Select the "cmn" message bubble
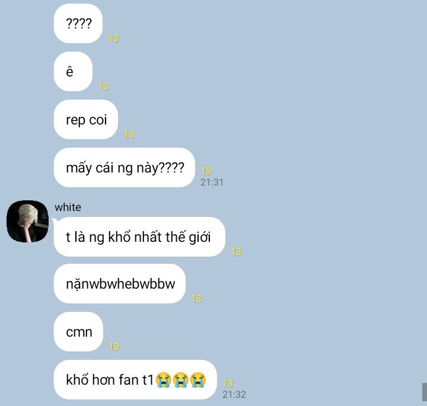This screenshot has width=427, height=406. point(79,332)
